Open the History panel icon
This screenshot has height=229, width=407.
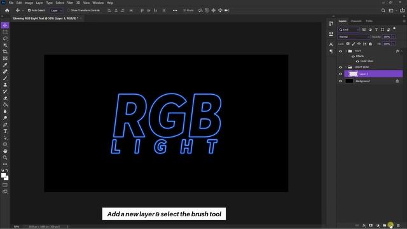click(331, 24)
